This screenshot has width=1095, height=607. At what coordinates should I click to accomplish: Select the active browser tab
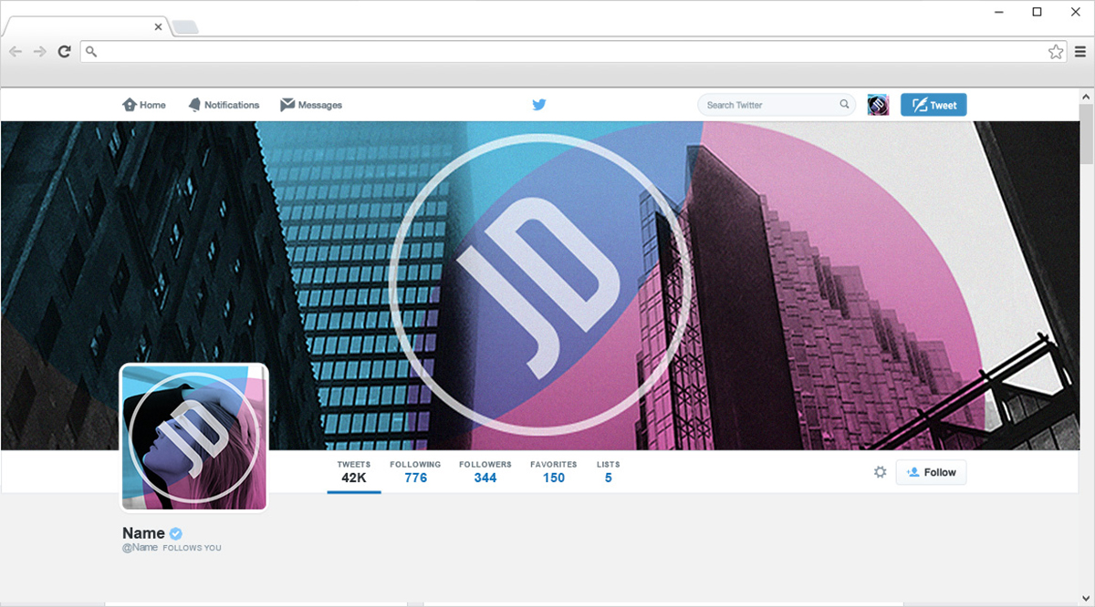pos(87,27)
